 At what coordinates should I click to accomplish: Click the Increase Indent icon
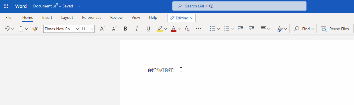point(252,29)
